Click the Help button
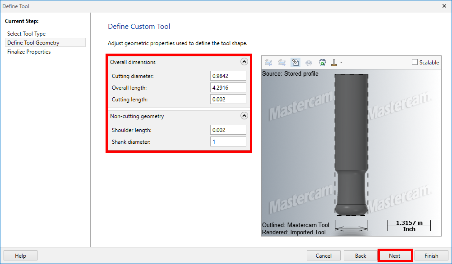This screenshot has height=264, width=452. 20,255
